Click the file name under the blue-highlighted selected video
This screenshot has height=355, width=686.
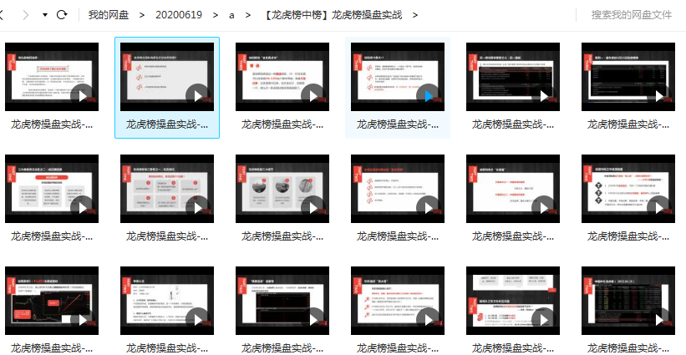[x=167, y=124]
